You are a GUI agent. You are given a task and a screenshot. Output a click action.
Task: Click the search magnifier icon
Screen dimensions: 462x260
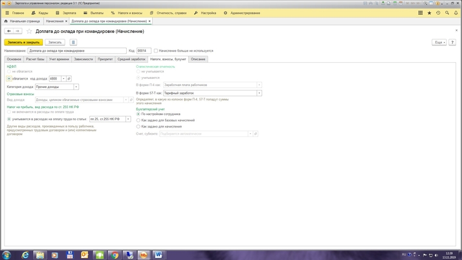click(447, 13)
